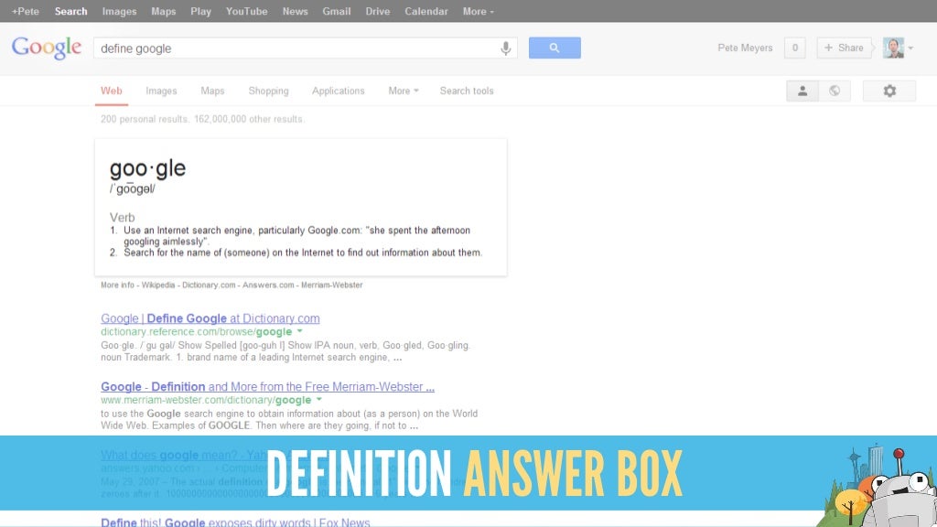
Task: Open notifications counter showing 0
Action: click(795, 48)
